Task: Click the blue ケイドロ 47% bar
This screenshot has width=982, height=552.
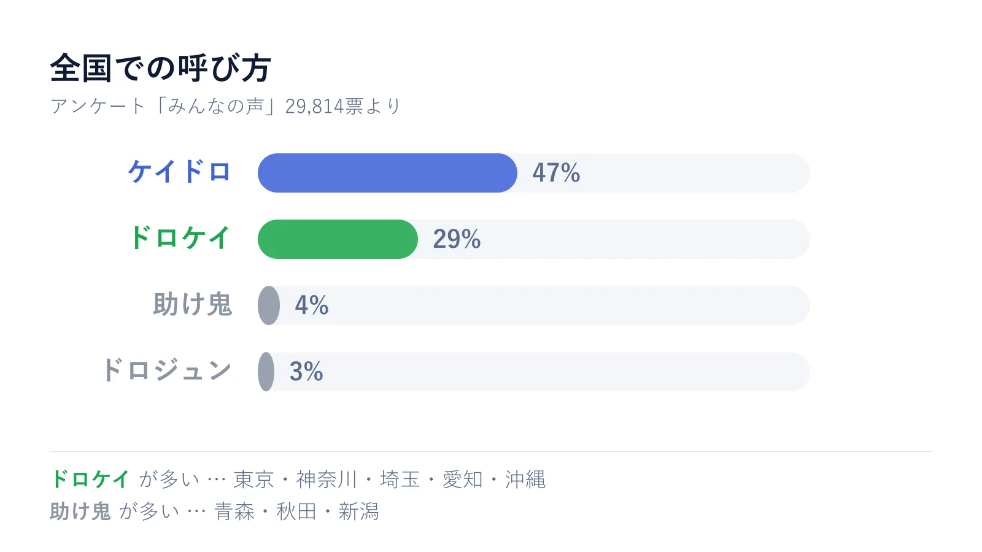Action: click(387, 173)
